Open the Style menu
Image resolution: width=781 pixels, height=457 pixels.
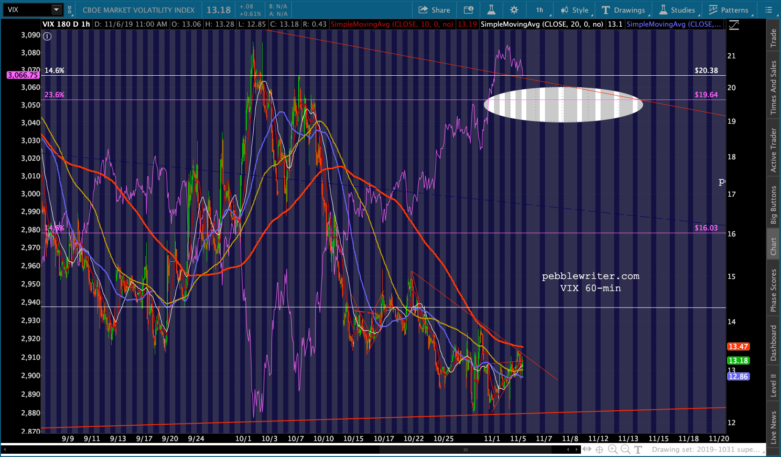click(x=575, y=10)
